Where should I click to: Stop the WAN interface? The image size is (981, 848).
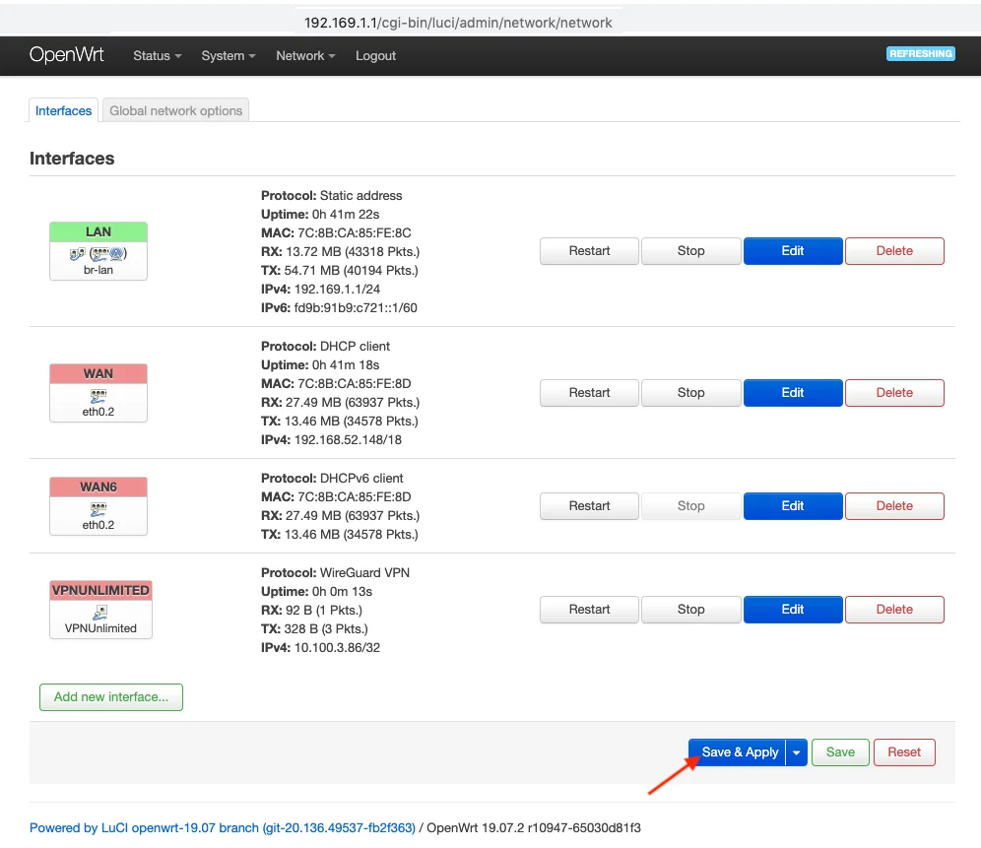pyautogui.click(x=690, y=393)
